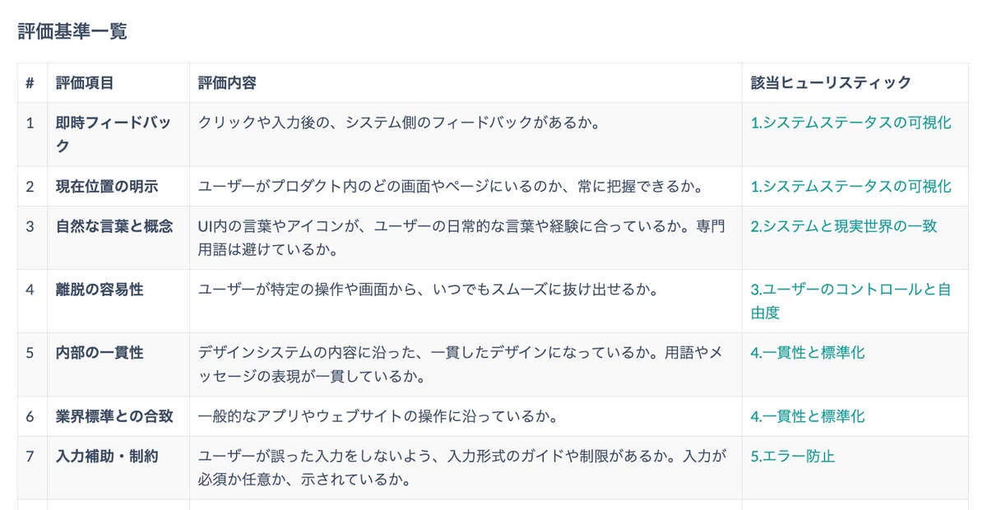Select the 自然な言葉と概念 cell
This screenshot has height=510, width=987.
click(118, 239)
